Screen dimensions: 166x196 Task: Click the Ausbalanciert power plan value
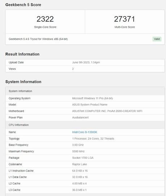80,117
